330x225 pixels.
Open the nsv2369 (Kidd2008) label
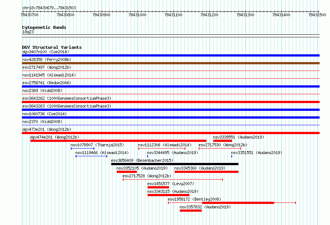click(42, 91)
